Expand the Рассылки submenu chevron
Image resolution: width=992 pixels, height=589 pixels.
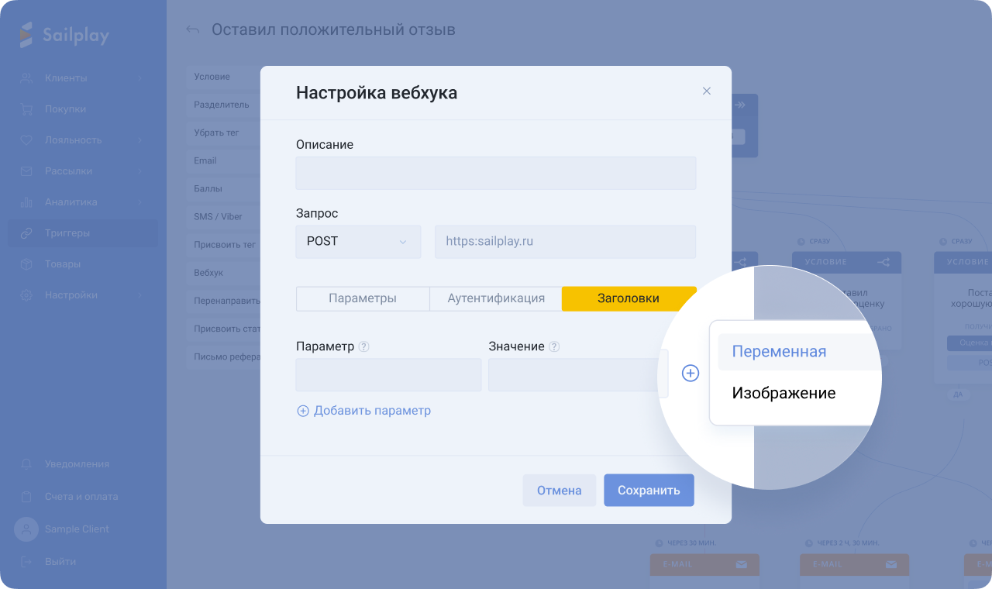[139, 171]
